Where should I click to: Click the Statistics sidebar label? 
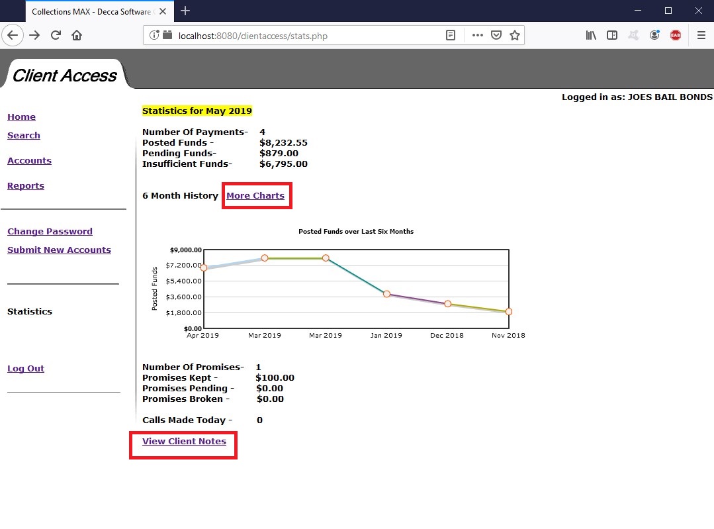point(30,311)
